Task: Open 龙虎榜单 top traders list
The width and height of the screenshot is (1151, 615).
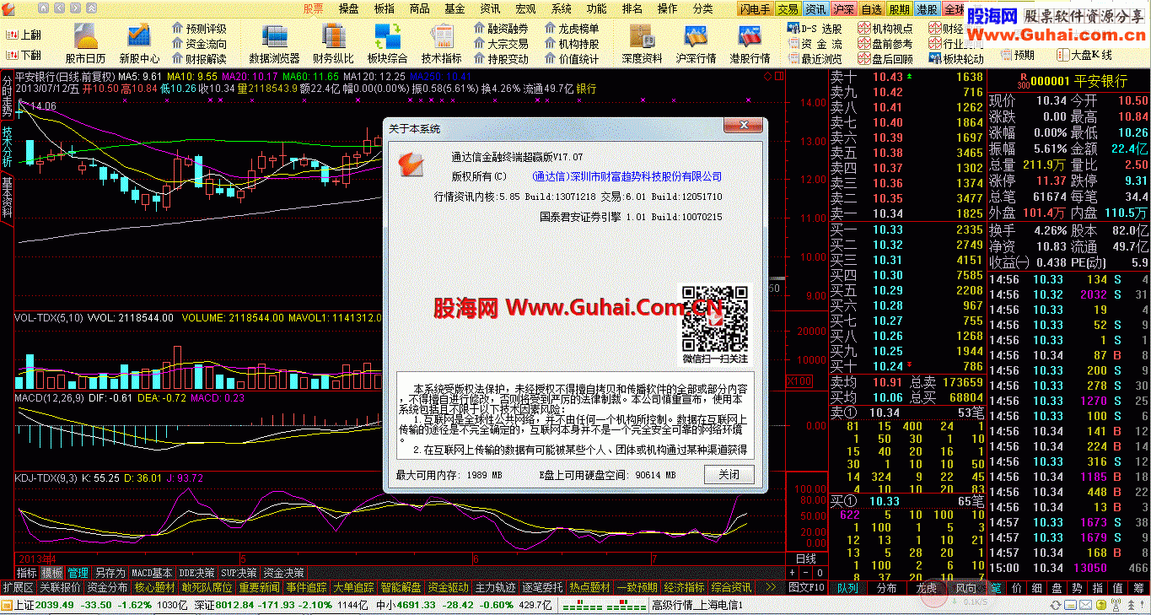Action: click(x=572, y=29)
